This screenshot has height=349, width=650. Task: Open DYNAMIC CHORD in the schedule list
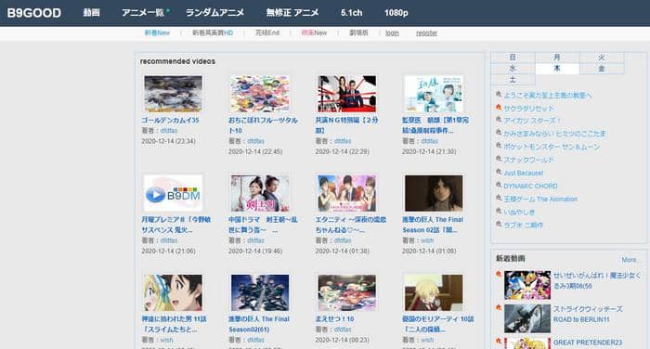530,187
